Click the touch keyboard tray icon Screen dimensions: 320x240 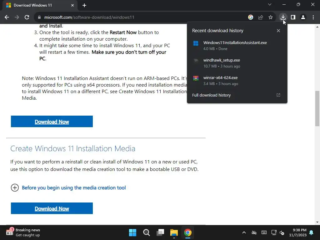click(264, 232)
